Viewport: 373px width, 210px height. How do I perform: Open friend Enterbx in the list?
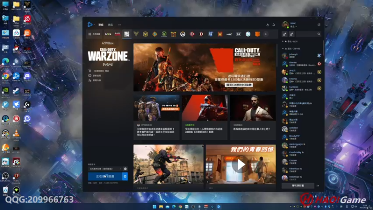coord(301,80)
